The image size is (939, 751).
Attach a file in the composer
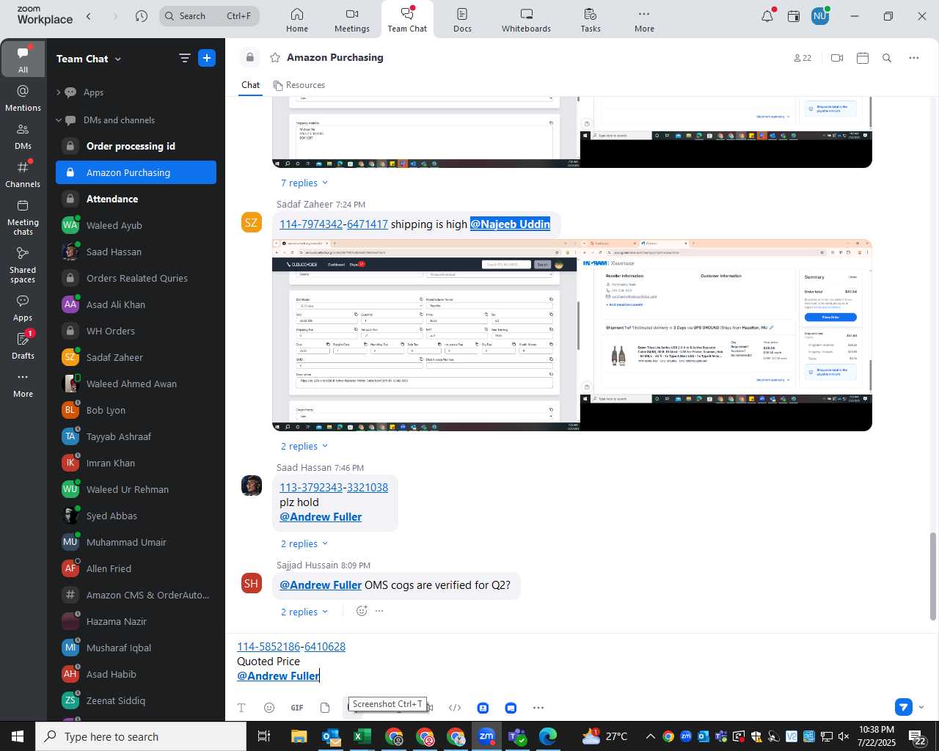(x=325, y=708)
